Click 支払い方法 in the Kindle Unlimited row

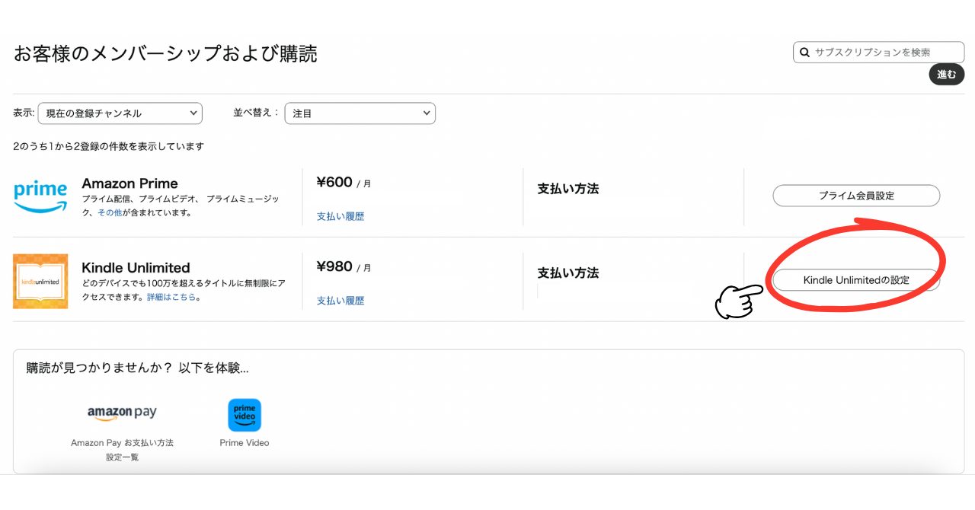coord(567,273)
